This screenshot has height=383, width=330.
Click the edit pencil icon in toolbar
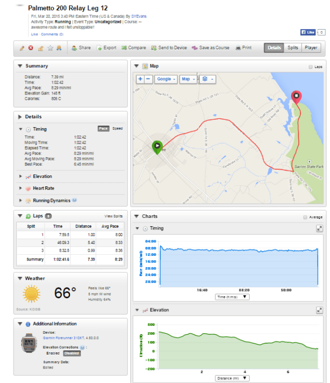(x=22, y=48)
